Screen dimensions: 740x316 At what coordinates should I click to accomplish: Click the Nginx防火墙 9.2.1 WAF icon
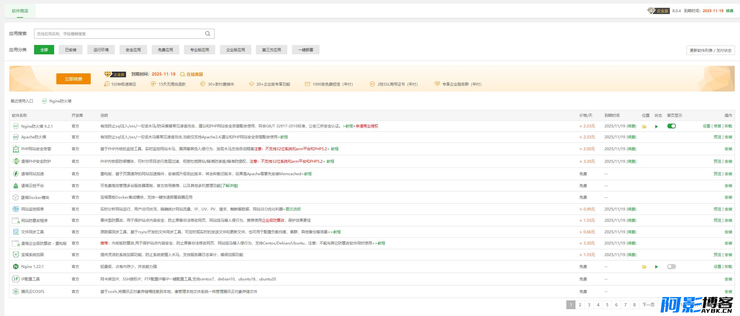pyautogui.click(x=16, y=126)
